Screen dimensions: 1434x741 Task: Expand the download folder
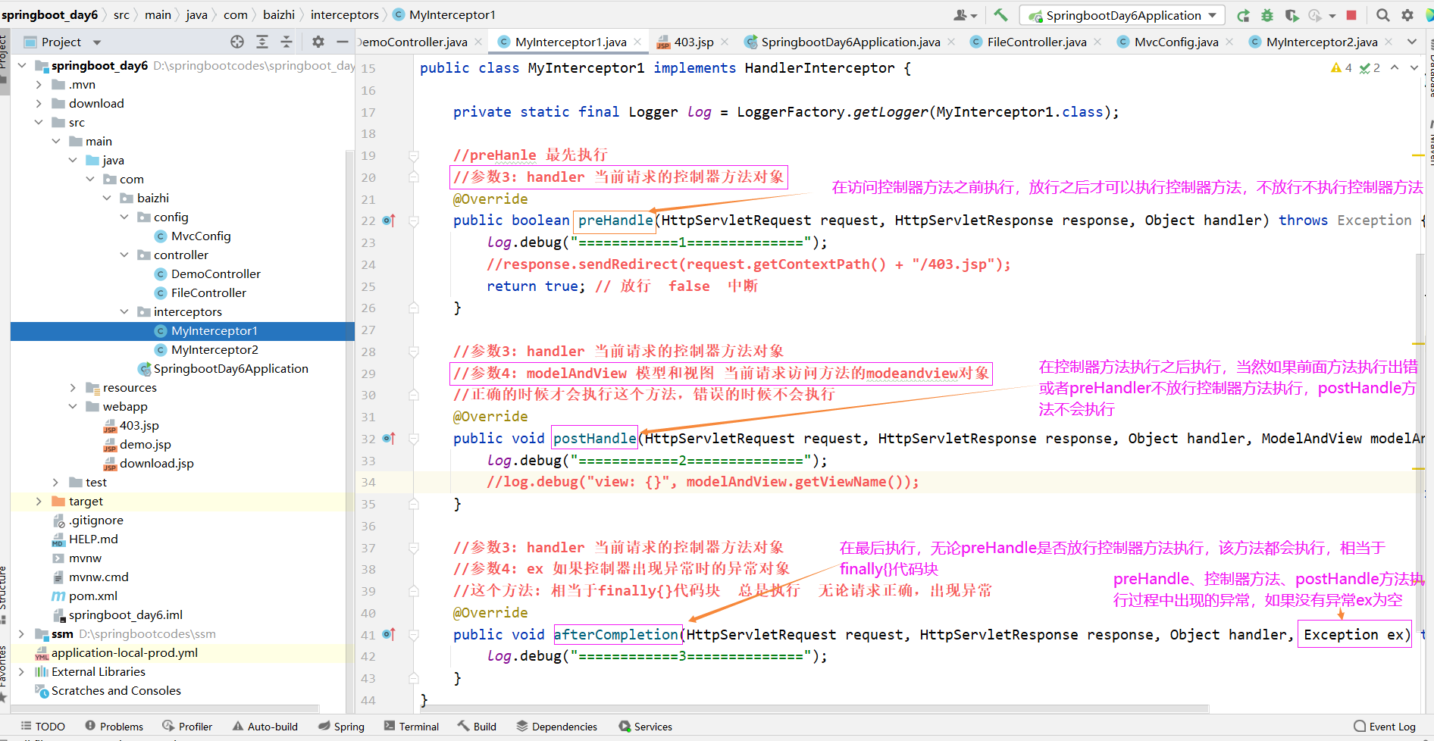click(39, 103)
